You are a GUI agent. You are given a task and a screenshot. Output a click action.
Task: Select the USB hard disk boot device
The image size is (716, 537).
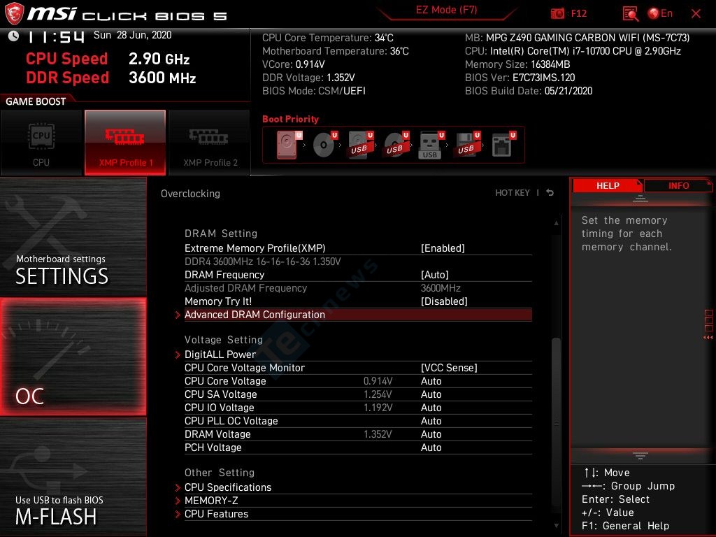coord(361,145)
